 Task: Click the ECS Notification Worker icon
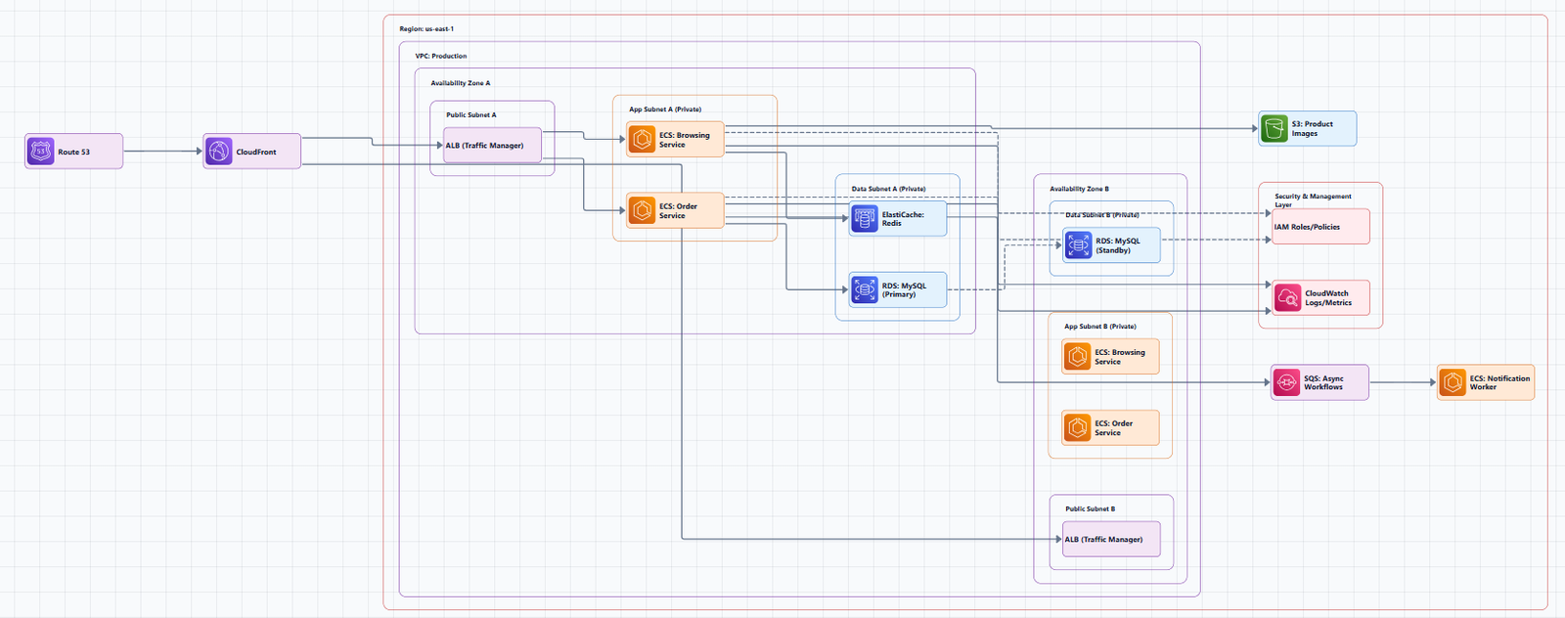[x=1453, y=382]
